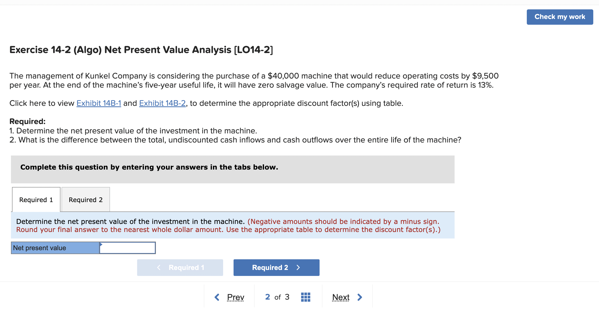Select the blue Net present value label cell

tap(55, 248)
